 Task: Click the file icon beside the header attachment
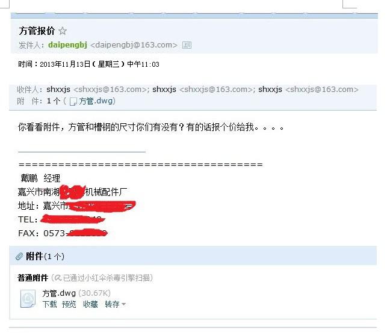73,102
